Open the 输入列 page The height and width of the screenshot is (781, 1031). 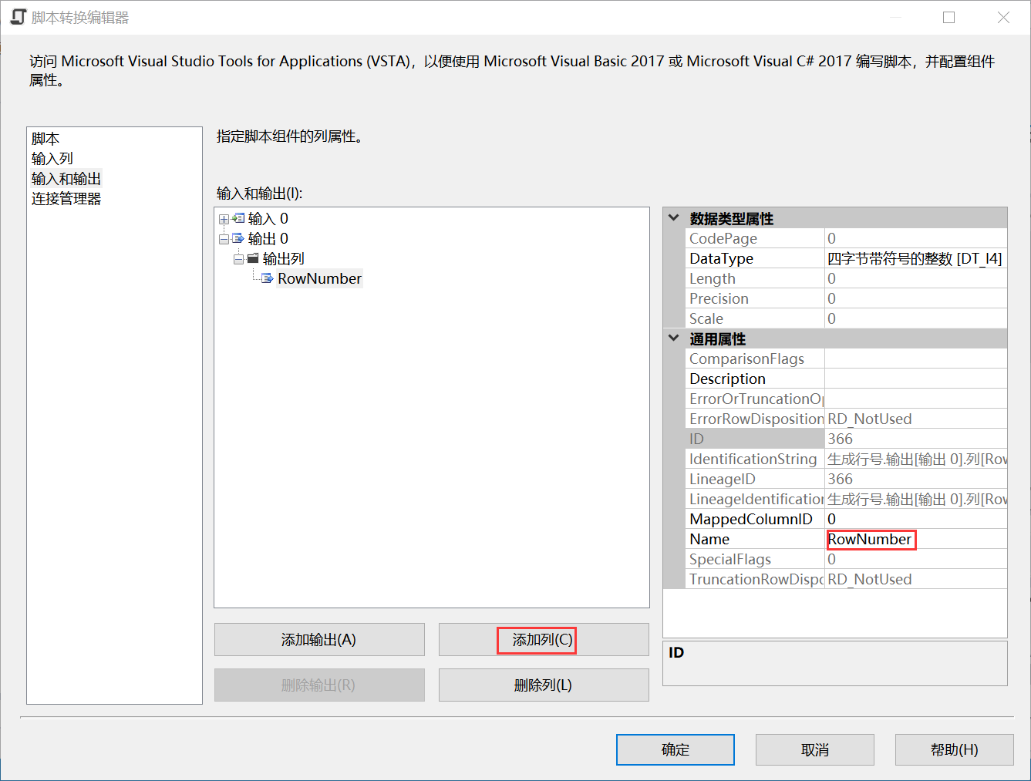click(52, 159)
